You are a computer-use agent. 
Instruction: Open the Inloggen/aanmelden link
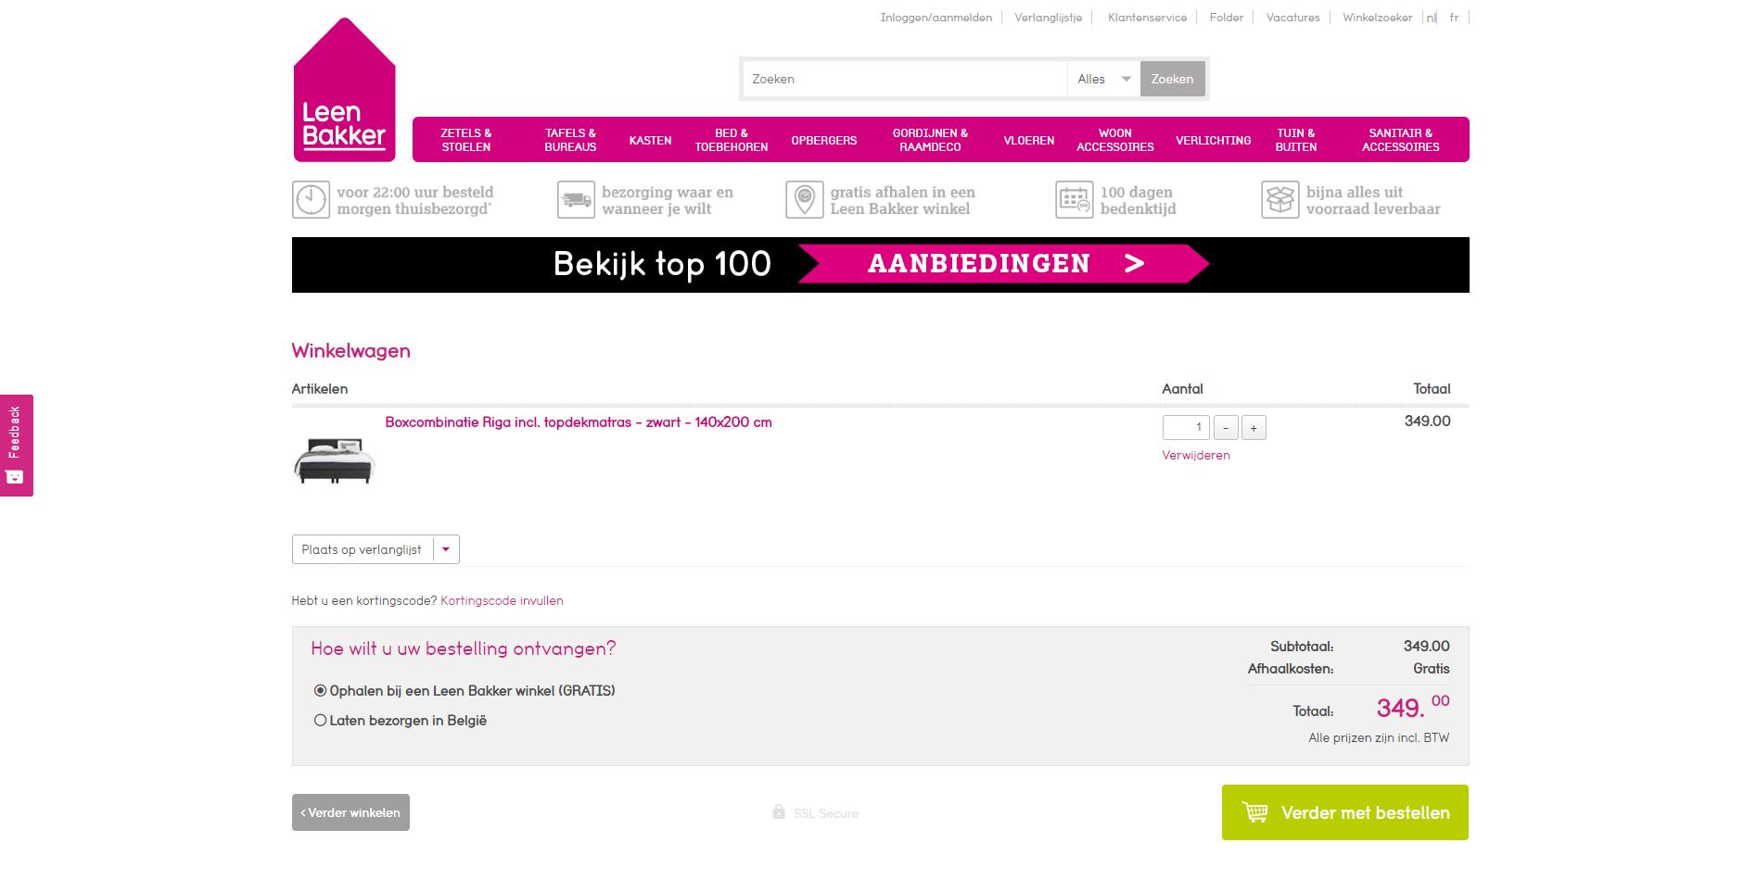[936, 18]
